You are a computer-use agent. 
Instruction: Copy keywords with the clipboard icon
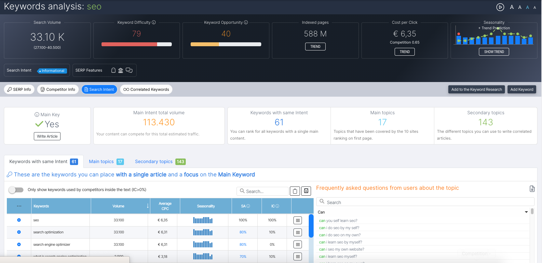pyautogui.click(x=295, y=191)
